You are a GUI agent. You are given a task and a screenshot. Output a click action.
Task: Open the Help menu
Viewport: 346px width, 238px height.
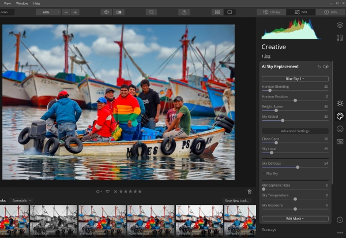36,3
